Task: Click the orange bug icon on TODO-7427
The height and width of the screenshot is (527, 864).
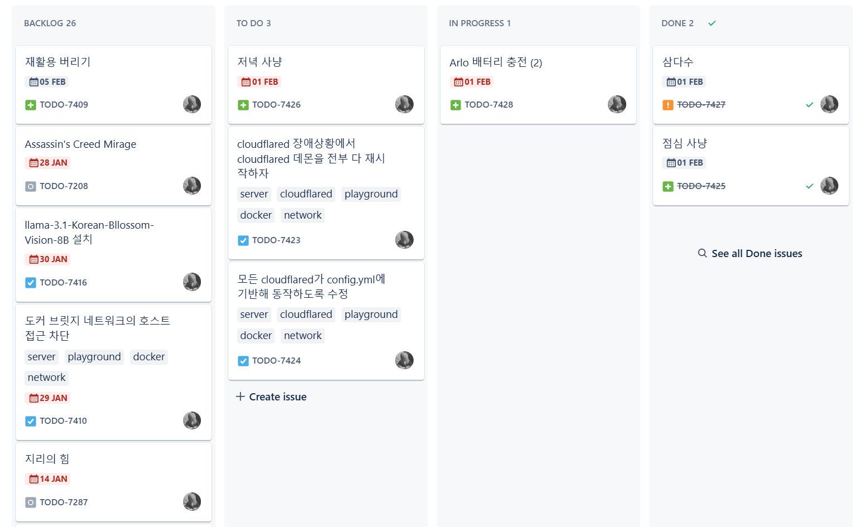Action: coord(668,105)
